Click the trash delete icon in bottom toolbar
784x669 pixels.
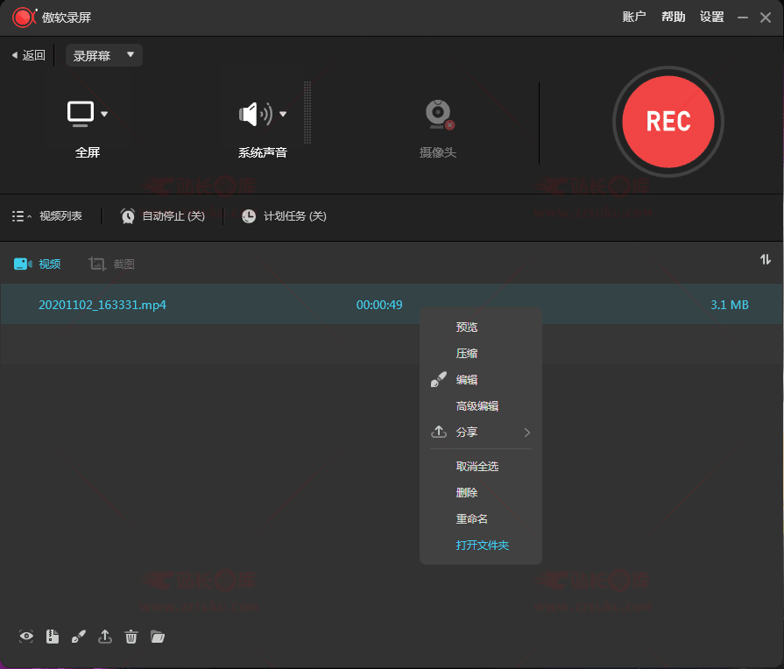[131, 637]
